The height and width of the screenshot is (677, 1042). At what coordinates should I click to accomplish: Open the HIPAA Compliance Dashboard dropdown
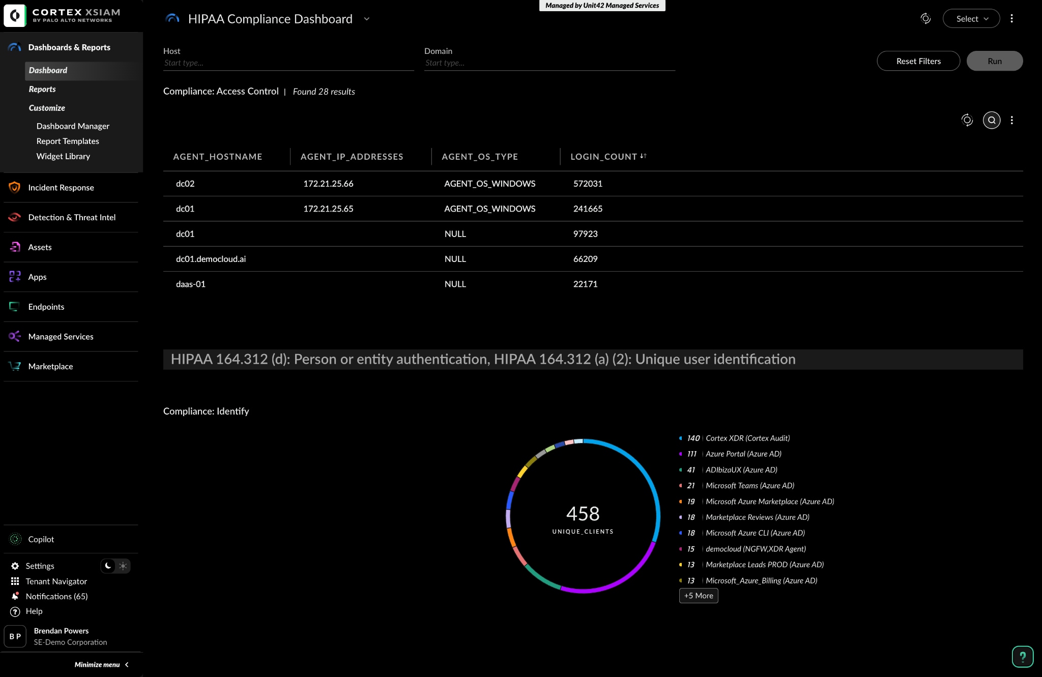(367, 19)
